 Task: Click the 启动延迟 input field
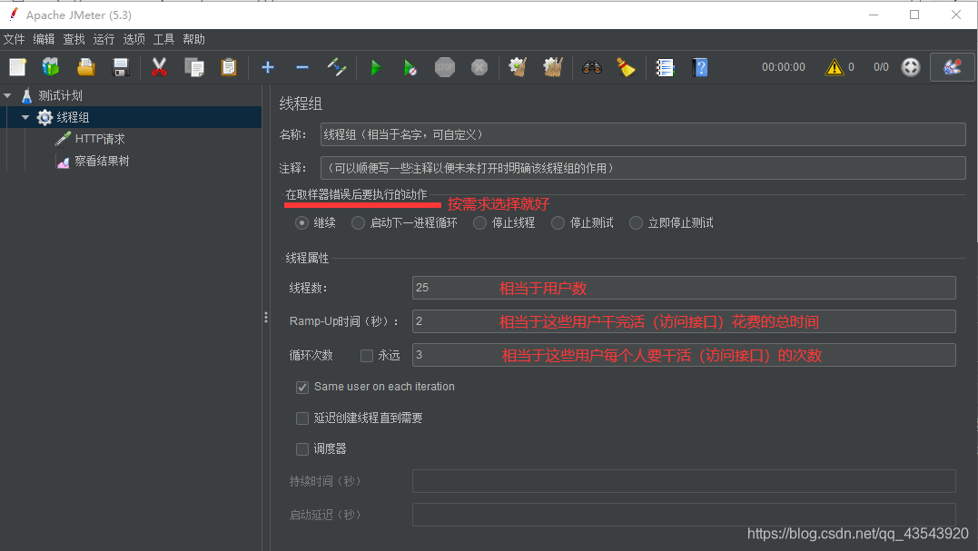coord(684,515)
